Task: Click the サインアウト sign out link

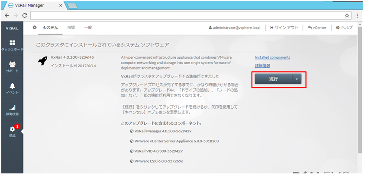Action: pos(284,28)
